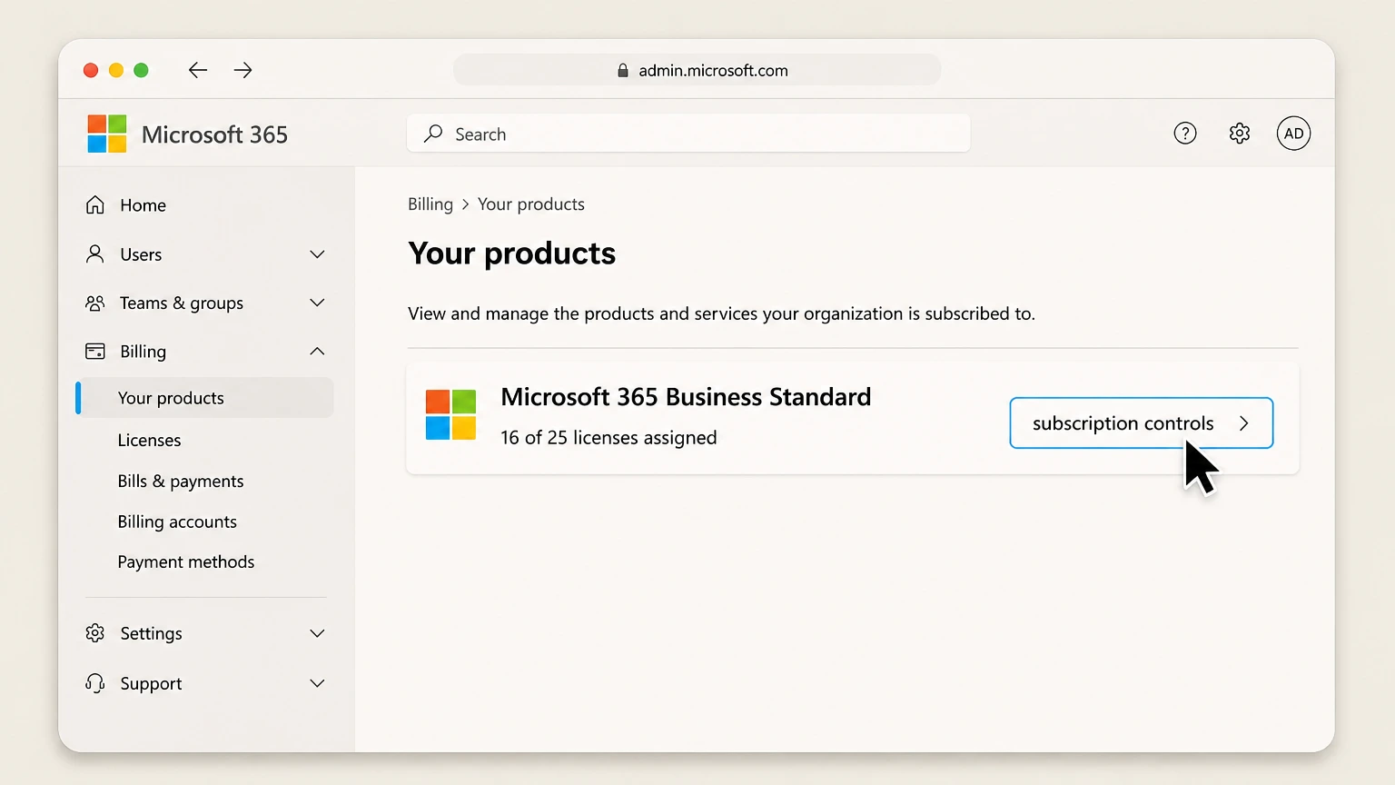Click the Your products breadcrumb
The height and width of the screenshot is (785, 1395).
531,204
